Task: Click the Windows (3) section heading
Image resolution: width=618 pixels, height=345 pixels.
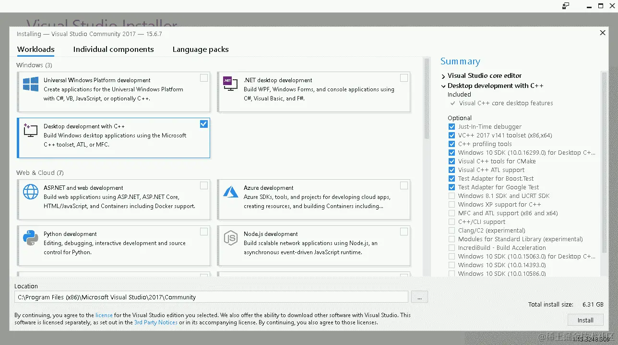Action: tap(34, 65)
